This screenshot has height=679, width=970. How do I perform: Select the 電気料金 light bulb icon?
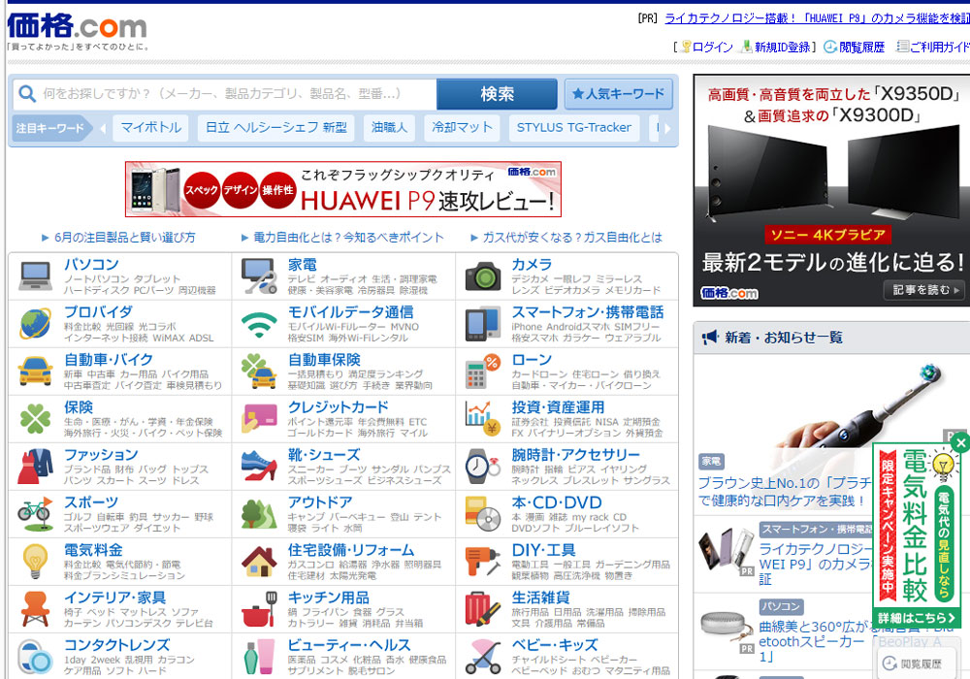35,562
